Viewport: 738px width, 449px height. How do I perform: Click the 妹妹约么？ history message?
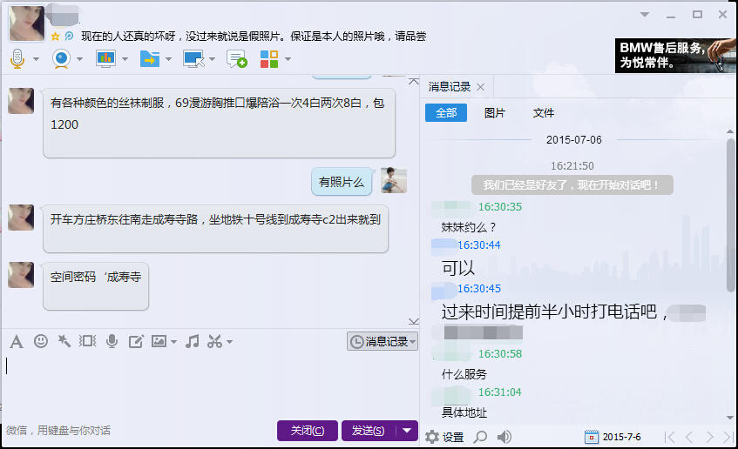click(x=469, y=228)
